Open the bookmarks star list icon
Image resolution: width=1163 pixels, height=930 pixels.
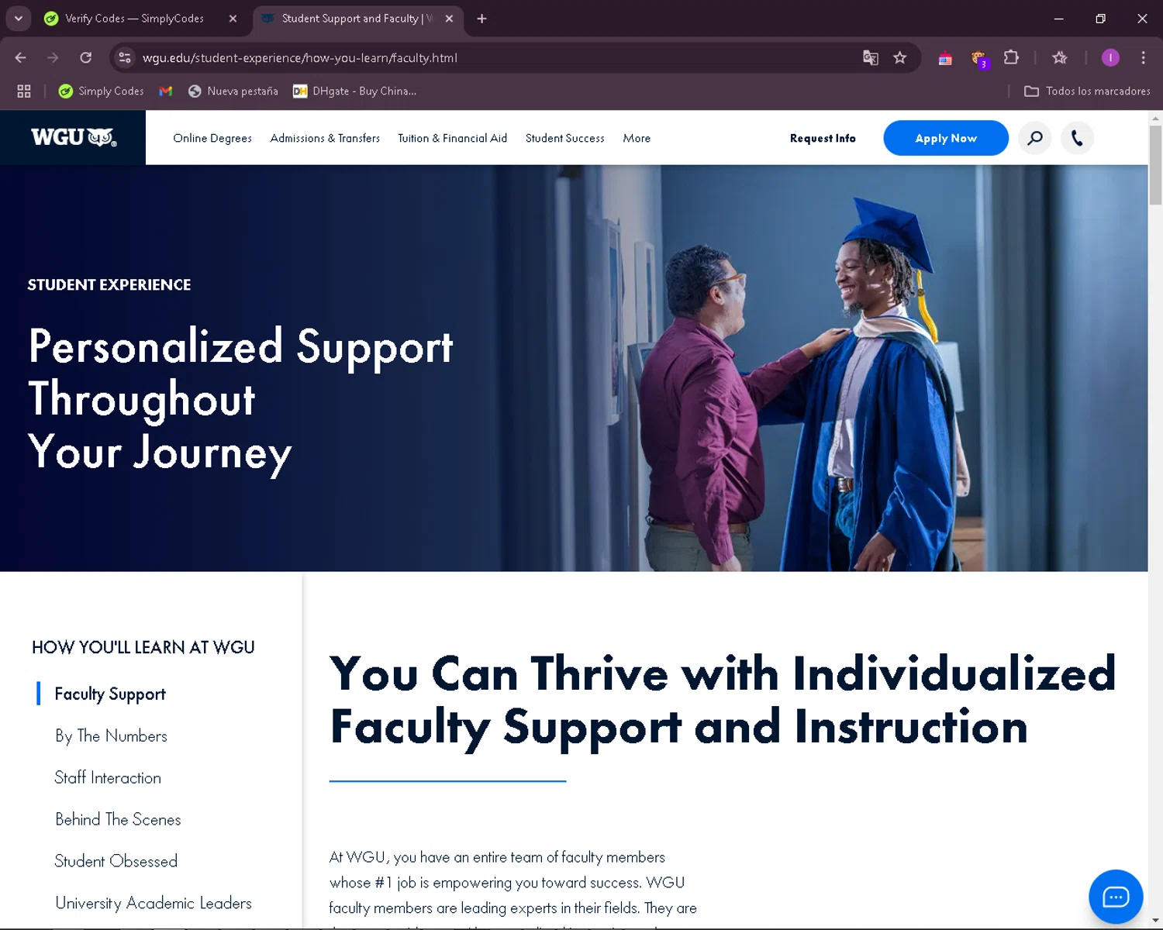(1060, 57)
